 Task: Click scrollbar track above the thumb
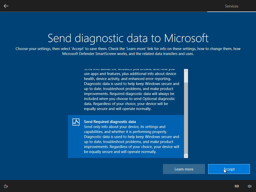point(186,77)
